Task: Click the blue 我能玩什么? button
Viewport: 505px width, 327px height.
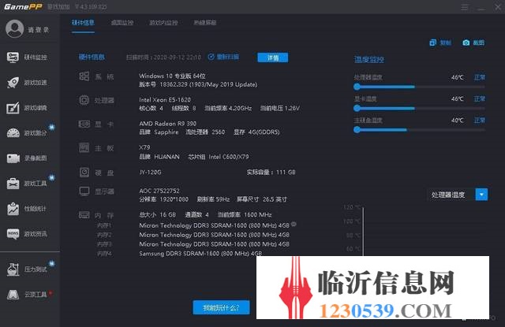Action: [x=221, y=308]
